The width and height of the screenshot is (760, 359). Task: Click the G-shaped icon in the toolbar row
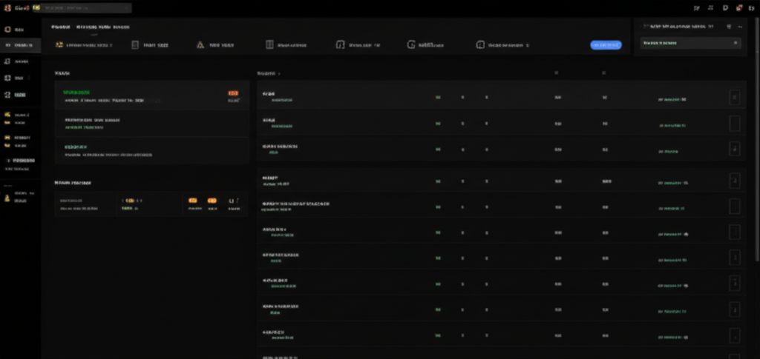pyautogui.click(x=410, y=45)
